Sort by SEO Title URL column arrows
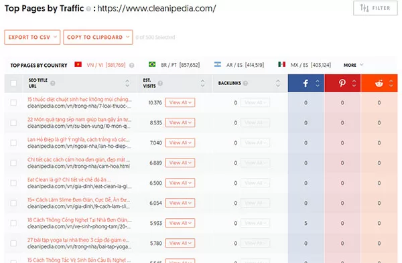 [x=127, y=83]
